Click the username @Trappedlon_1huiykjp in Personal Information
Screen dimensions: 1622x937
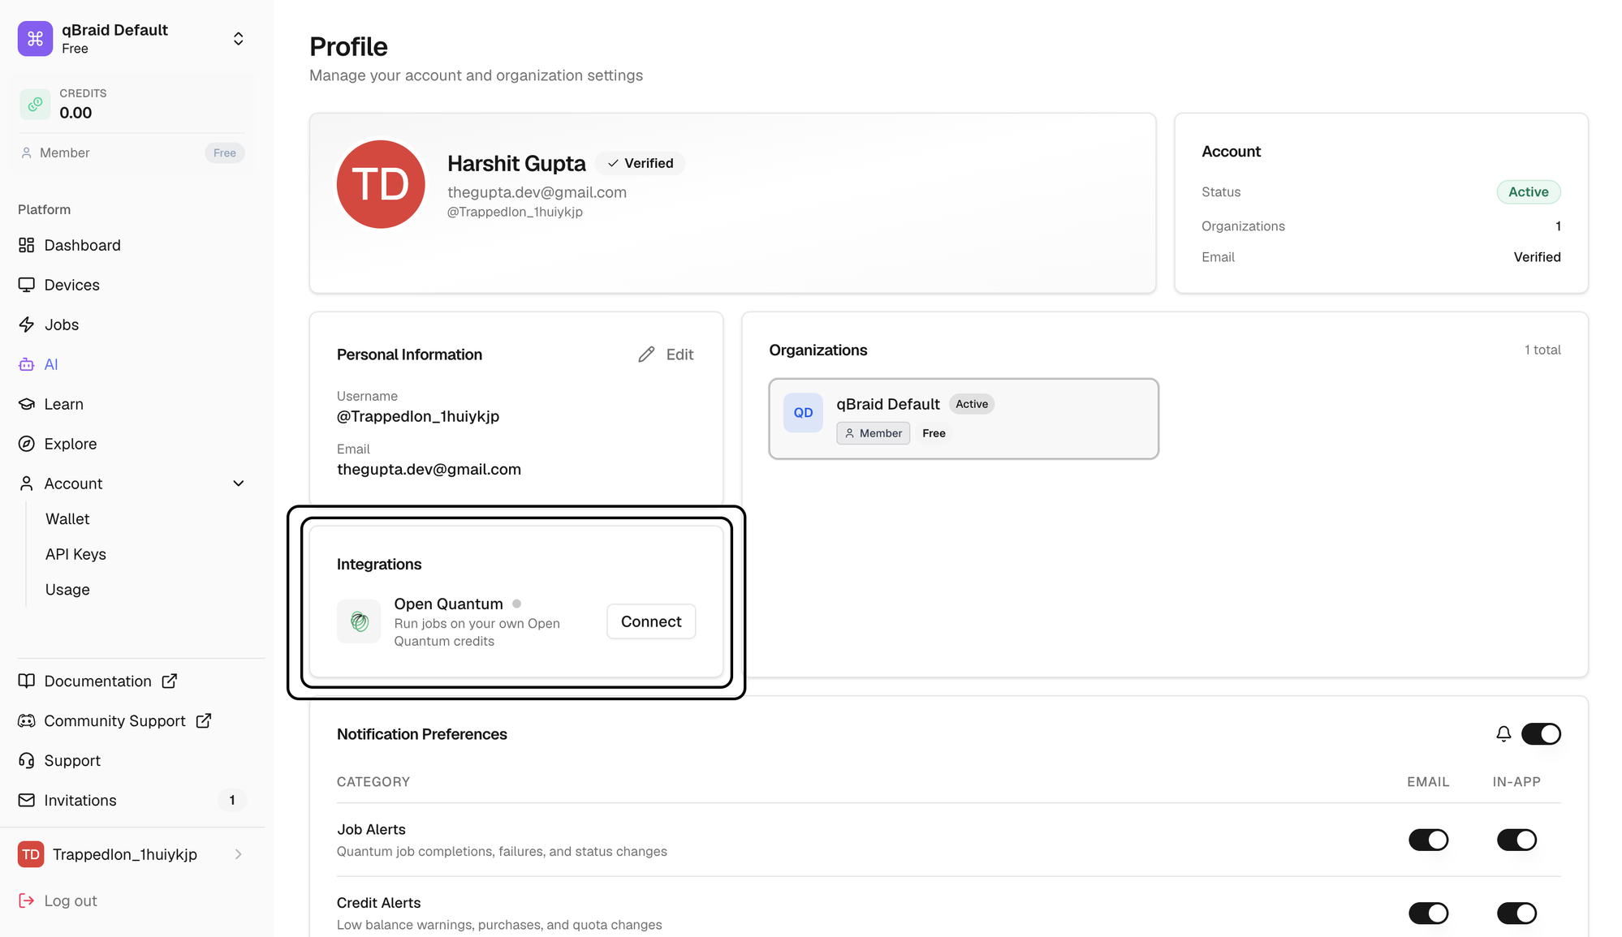tap(418, 416)
